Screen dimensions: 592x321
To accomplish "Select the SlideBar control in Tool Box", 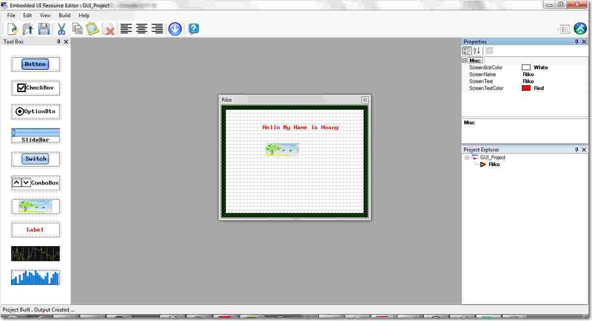I will pos(35,135).
